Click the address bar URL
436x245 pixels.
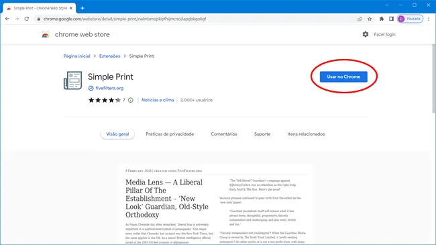(x=125, y=19)
